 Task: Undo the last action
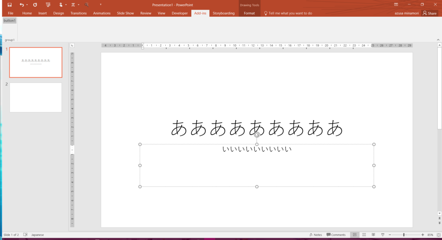22,5
